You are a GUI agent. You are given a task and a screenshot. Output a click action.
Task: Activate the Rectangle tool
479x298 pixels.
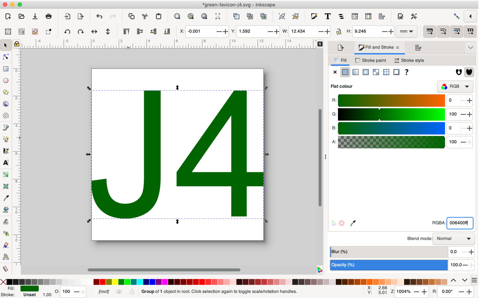(x=6, y=69)
